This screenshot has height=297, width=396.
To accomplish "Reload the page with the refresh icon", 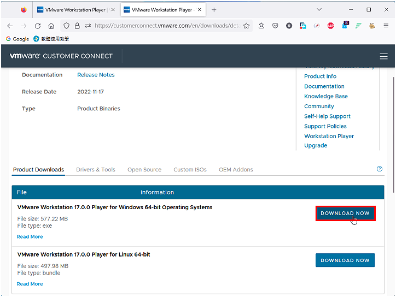I will (x=38, y=26).
